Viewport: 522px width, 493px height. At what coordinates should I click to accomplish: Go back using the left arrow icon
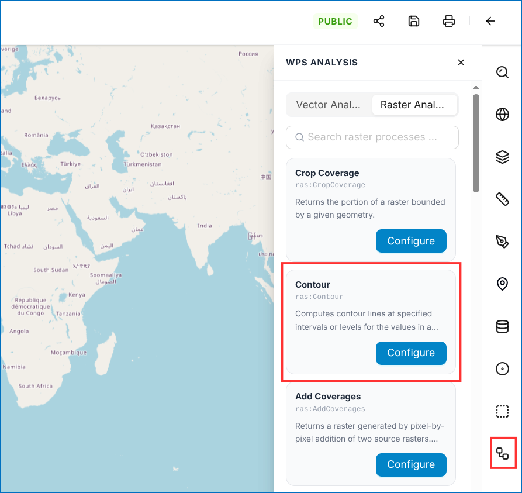point(490,21)
